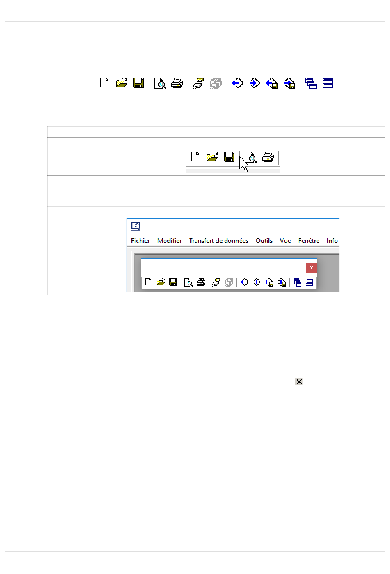
Task: Click Connect cable icon in the top toolbar
Action: click(x=198, y=83)
